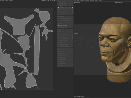This screenshot has height=98, width=131.
Task: Open the Panel menu
Action: click(100, 1)
